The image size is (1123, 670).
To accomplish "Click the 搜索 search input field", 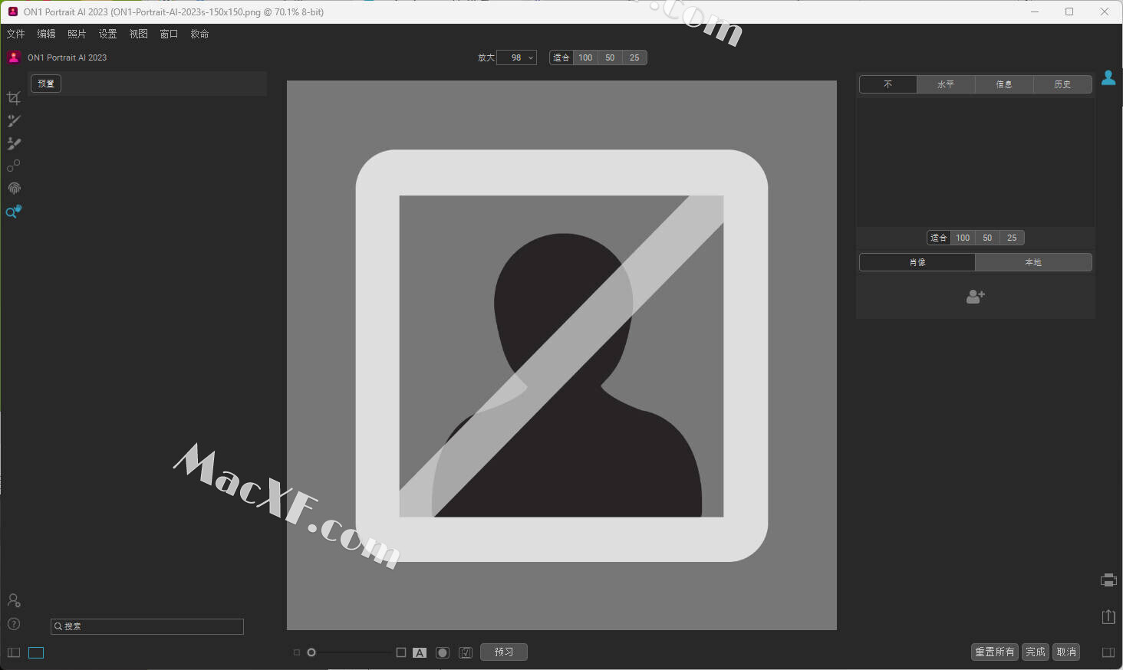I will [147, 626].
